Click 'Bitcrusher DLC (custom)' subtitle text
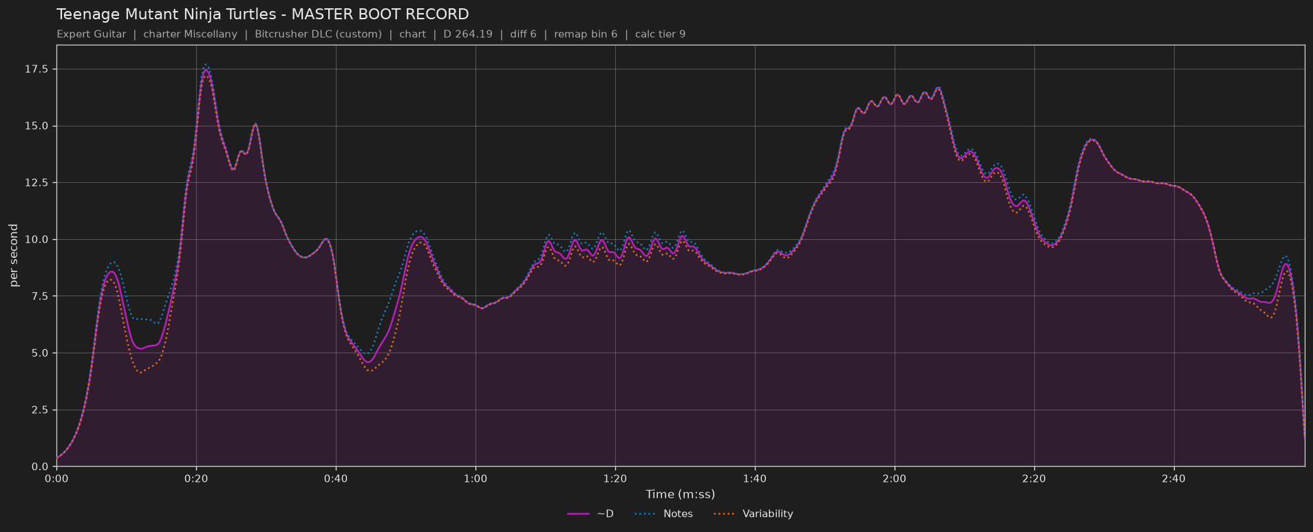The image size is (1313, 532). pos(318,34)
